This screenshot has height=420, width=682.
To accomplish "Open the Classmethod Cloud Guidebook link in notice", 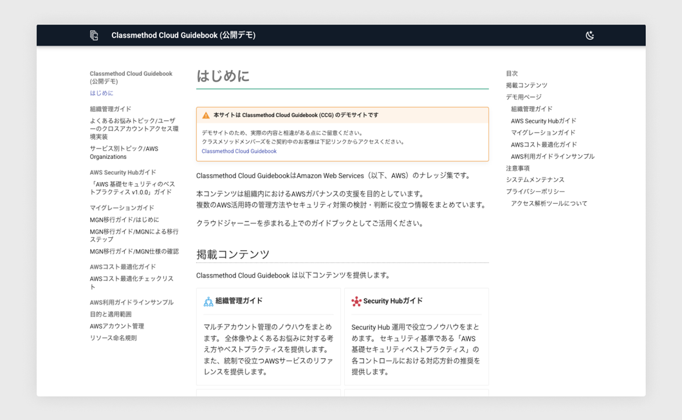I will [x=239, y=152].
